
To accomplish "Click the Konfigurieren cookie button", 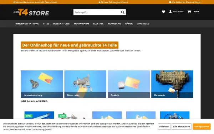I will point(202,126).
